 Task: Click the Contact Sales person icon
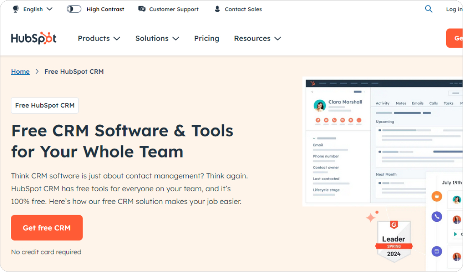click(x=217, y=9)
